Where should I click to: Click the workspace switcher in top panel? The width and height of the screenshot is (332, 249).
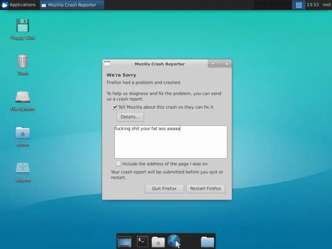pos(299,5)
